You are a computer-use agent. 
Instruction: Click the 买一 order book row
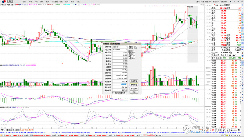point(226,23)
